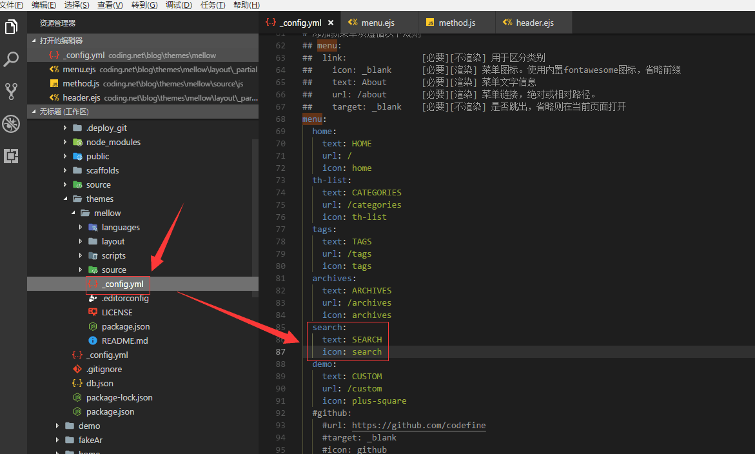The height and width of the screenshot is (454, 755).
Task: Switch to the header.ejs tab
Action: tap(534, 23)
